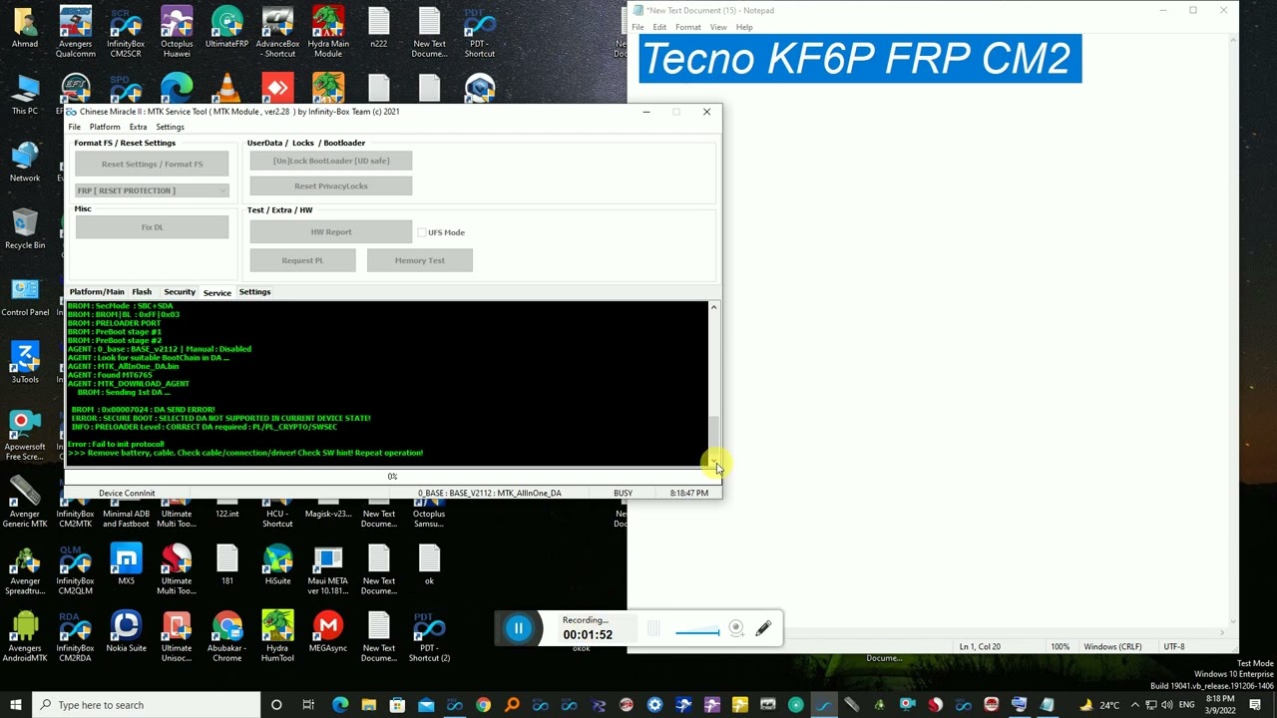
Task: Open File Explorer from taskbar
Action: [x=369, y=705]
